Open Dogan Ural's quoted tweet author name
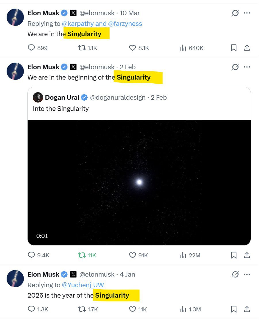Screen dimensions: 259x320 62,98
